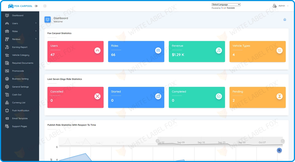Click the Support Pages sidebar icon
The width and height of the screenshot is (295, 162).
pos(7,126)
